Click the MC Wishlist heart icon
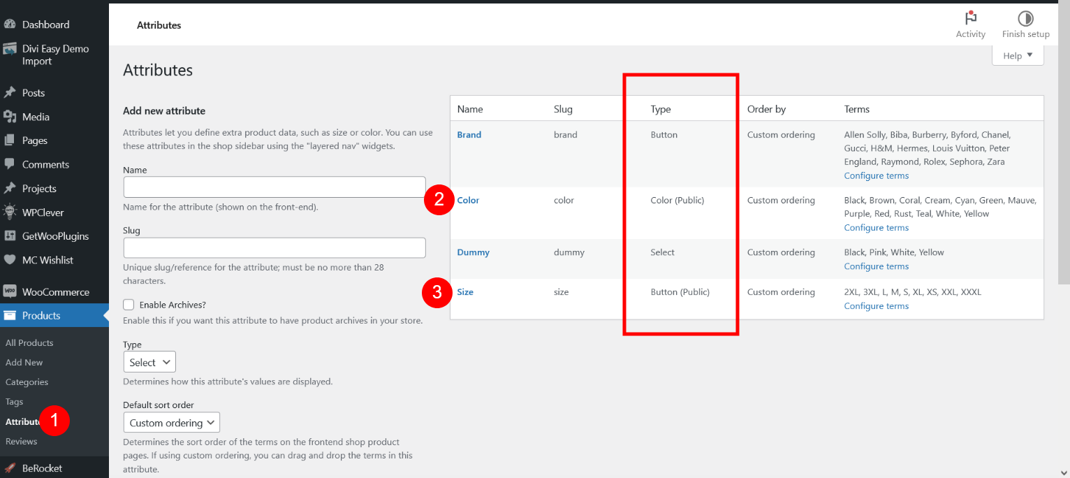Viewport: 1070px width, 478px height. 10,260
